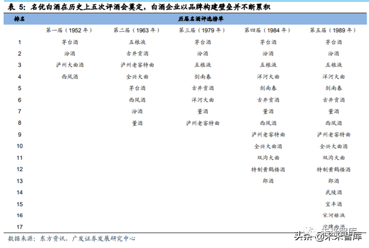Screen dimensions: 369x248
Task: Click 汾酒 in the 1952 column
Action: point(70,54)
